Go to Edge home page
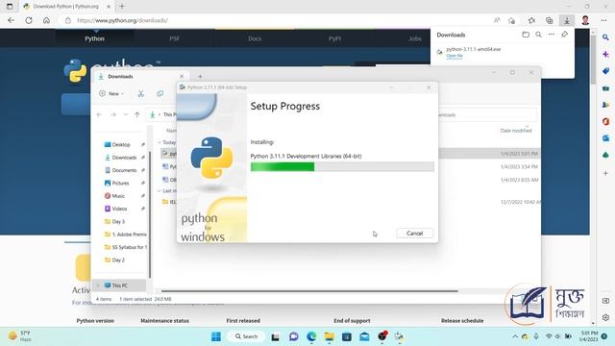 [x=46, y=20]
